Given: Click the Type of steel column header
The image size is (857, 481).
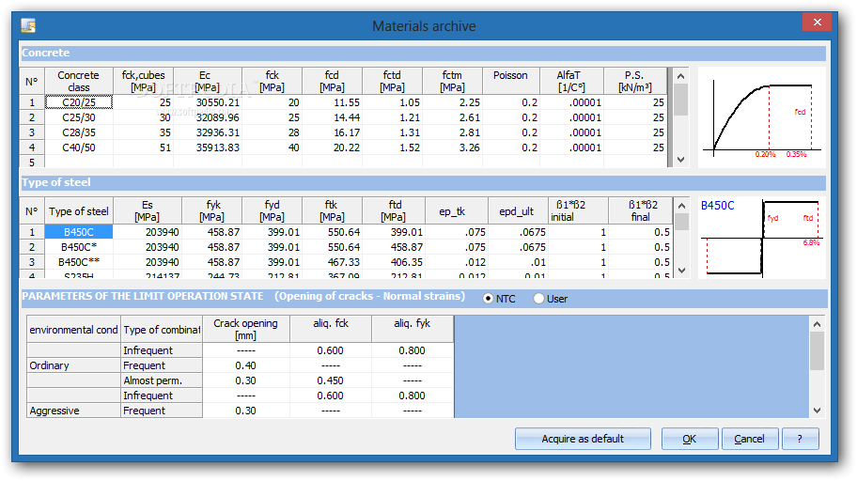Looking at the screenshot, I should 78,211.
